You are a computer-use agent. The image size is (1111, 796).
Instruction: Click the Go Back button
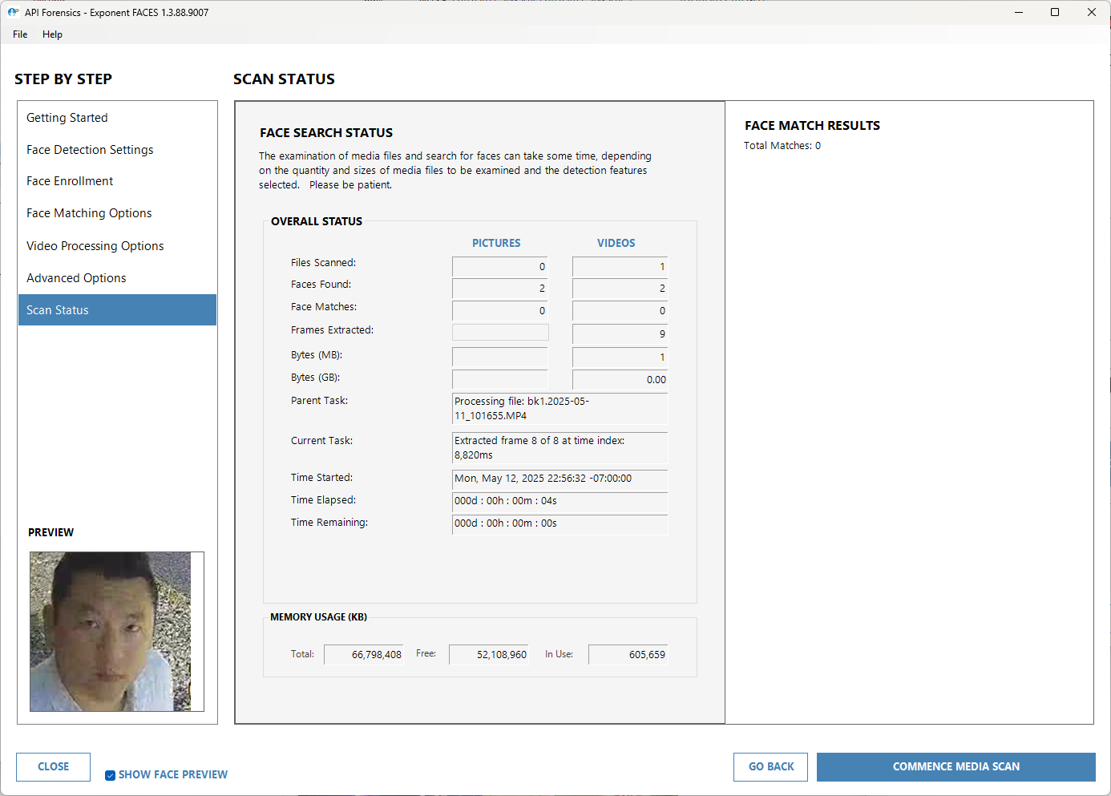click(770, 767)
